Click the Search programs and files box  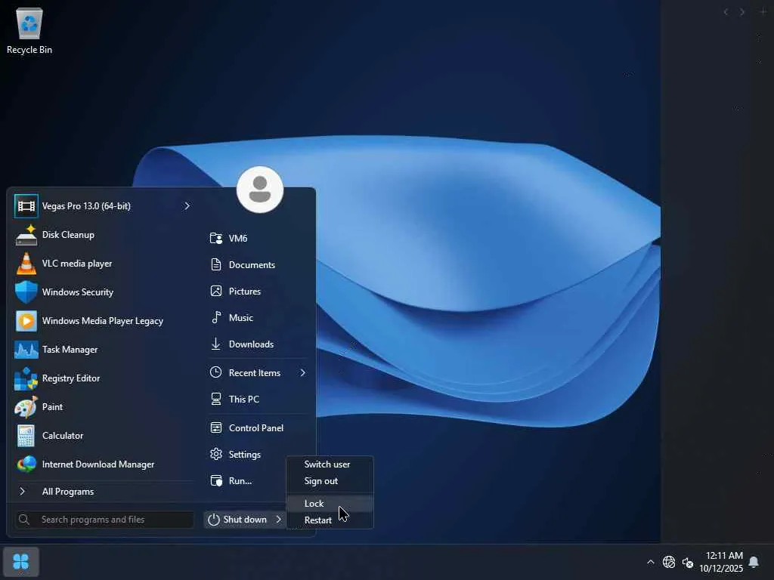click(x=104, y=520)
